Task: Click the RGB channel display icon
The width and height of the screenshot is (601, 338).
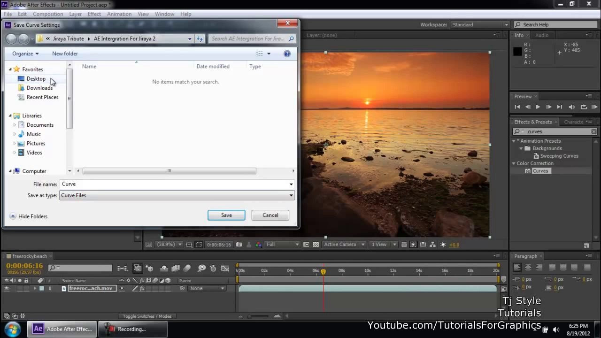Action: pyautogui.click(x=259, y=245)
